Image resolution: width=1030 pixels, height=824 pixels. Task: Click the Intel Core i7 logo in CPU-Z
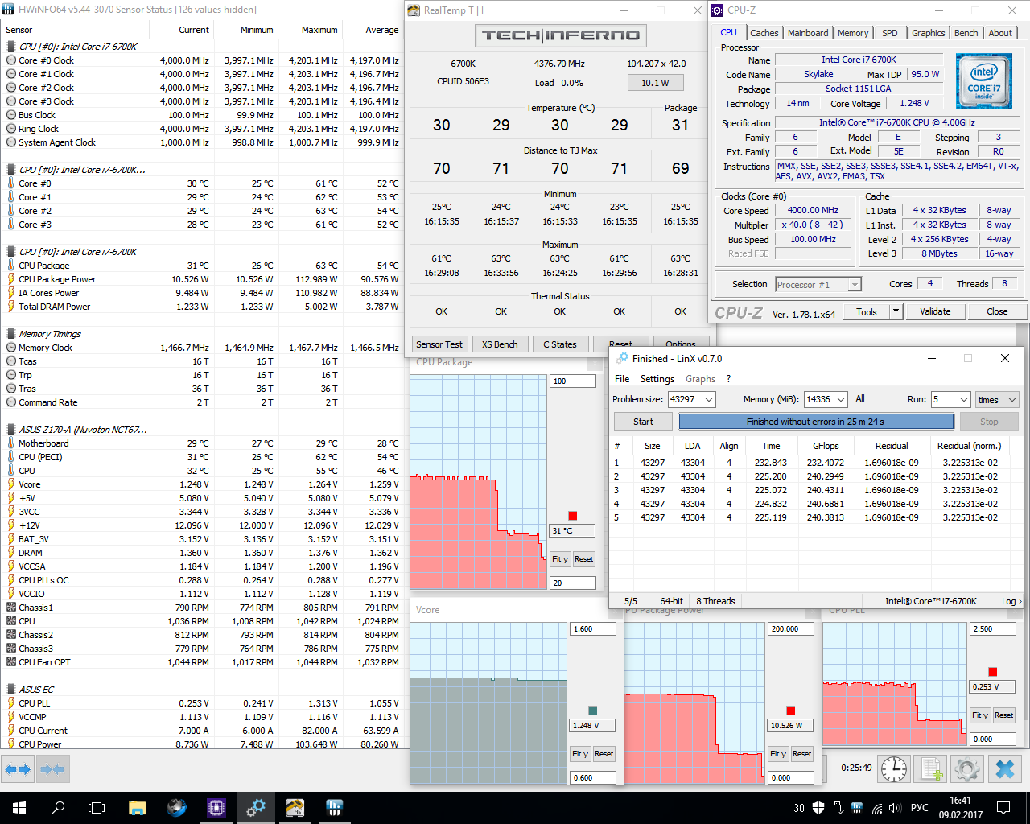(x=983, y=80)
